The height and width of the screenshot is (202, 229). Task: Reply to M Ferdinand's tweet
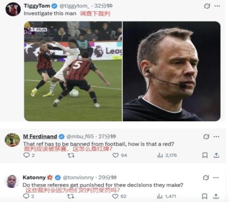pyautogui.click(x=27, y=155)
